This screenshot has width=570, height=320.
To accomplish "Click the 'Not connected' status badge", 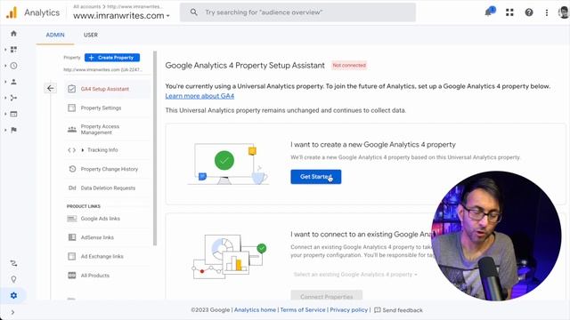I will pos(349,65).
